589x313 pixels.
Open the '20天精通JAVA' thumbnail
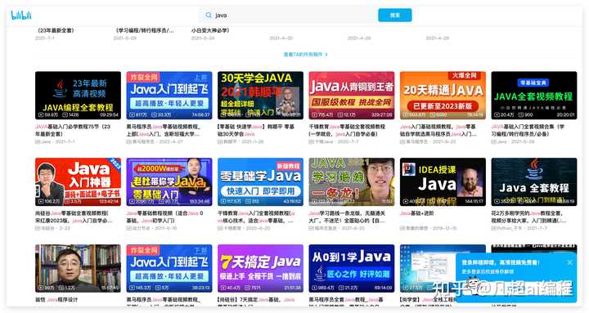point(443,96)
